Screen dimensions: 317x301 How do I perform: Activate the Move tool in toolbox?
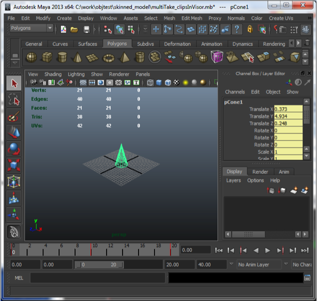[14, 132]
